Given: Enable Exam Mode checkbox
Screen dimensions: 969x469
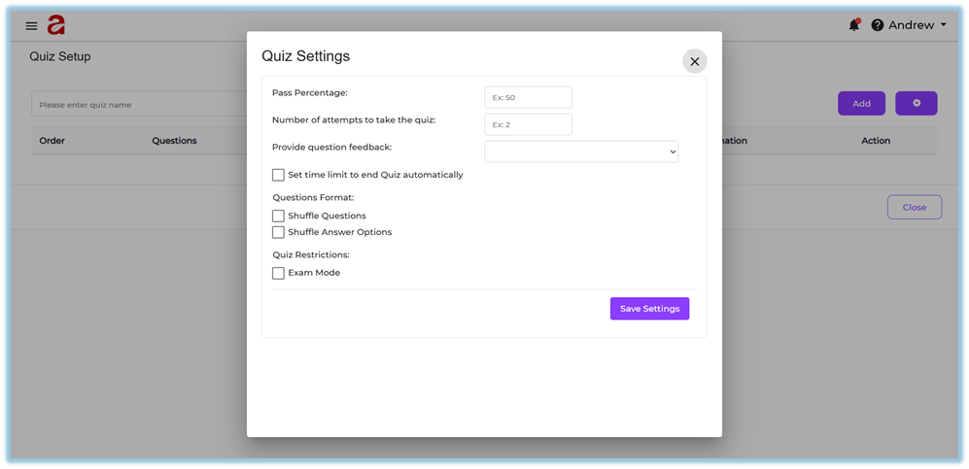Looking at the screenshot, I should [279, 273].
